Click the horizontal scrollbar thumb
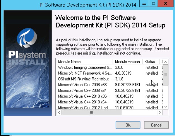This screenshot has height=136, width=175. [x=92, y=112]
